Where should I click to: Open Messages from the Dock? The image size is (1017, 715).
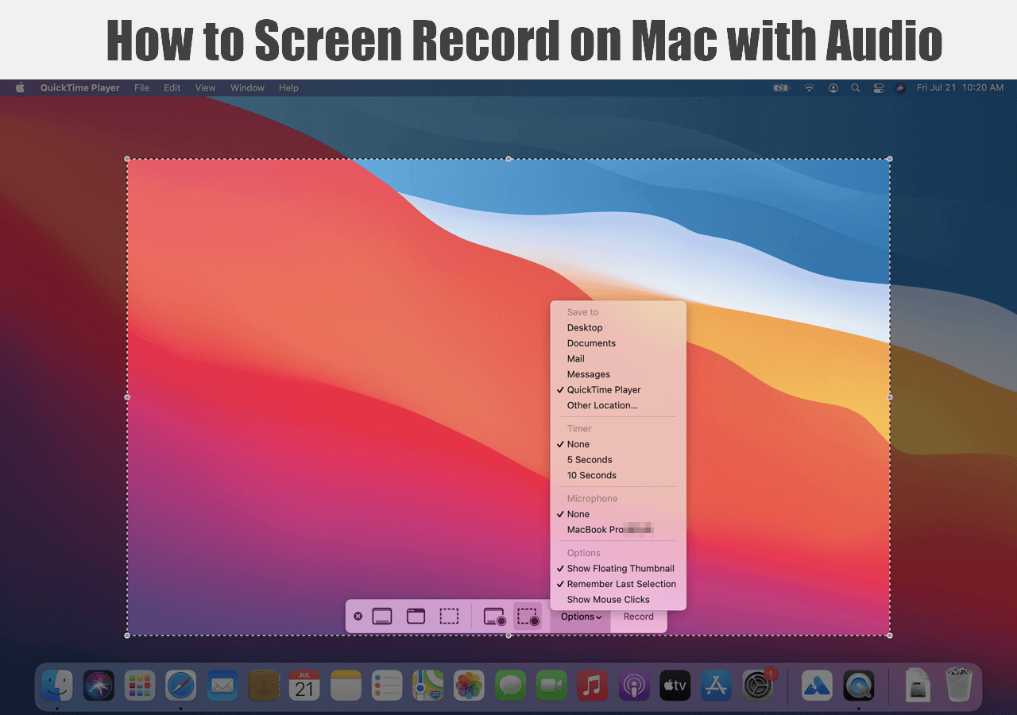click(x=511, y=685)
